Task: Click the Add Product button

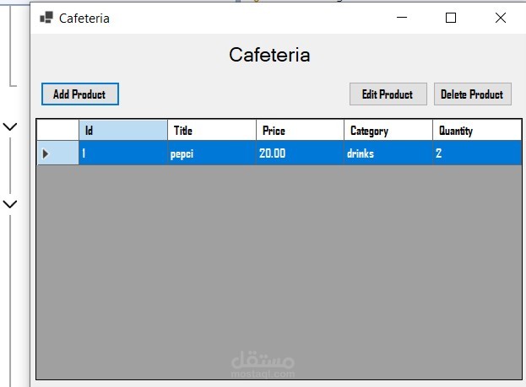Action: tap(80, 94)
